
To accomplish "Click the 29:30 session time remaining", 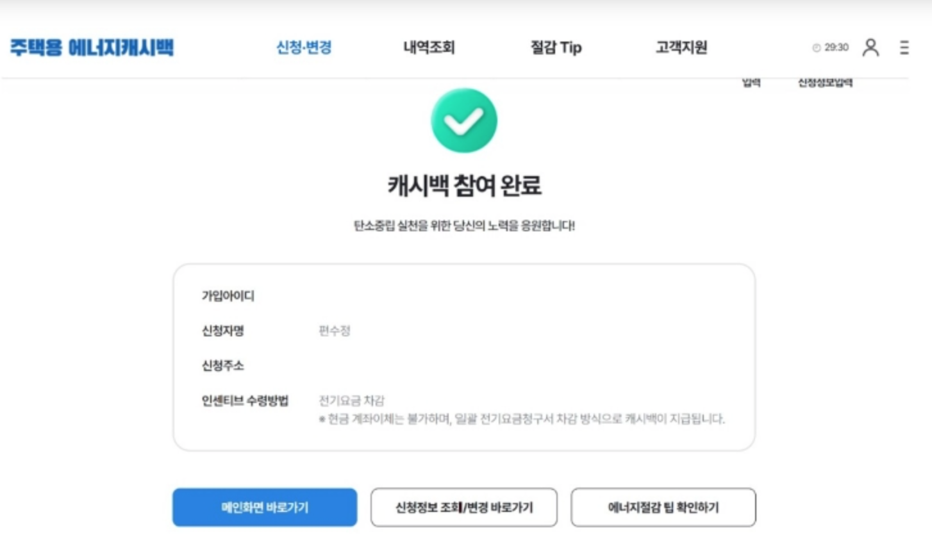I will point(836,47).
